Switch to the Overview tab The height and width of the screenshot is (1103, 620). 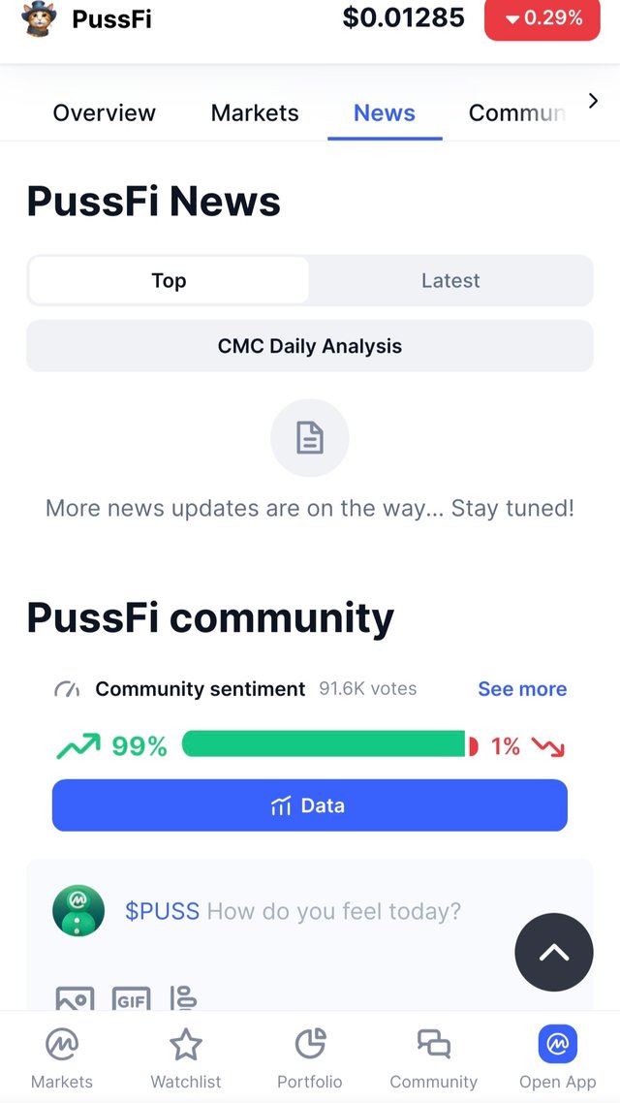tap(104, 113)
